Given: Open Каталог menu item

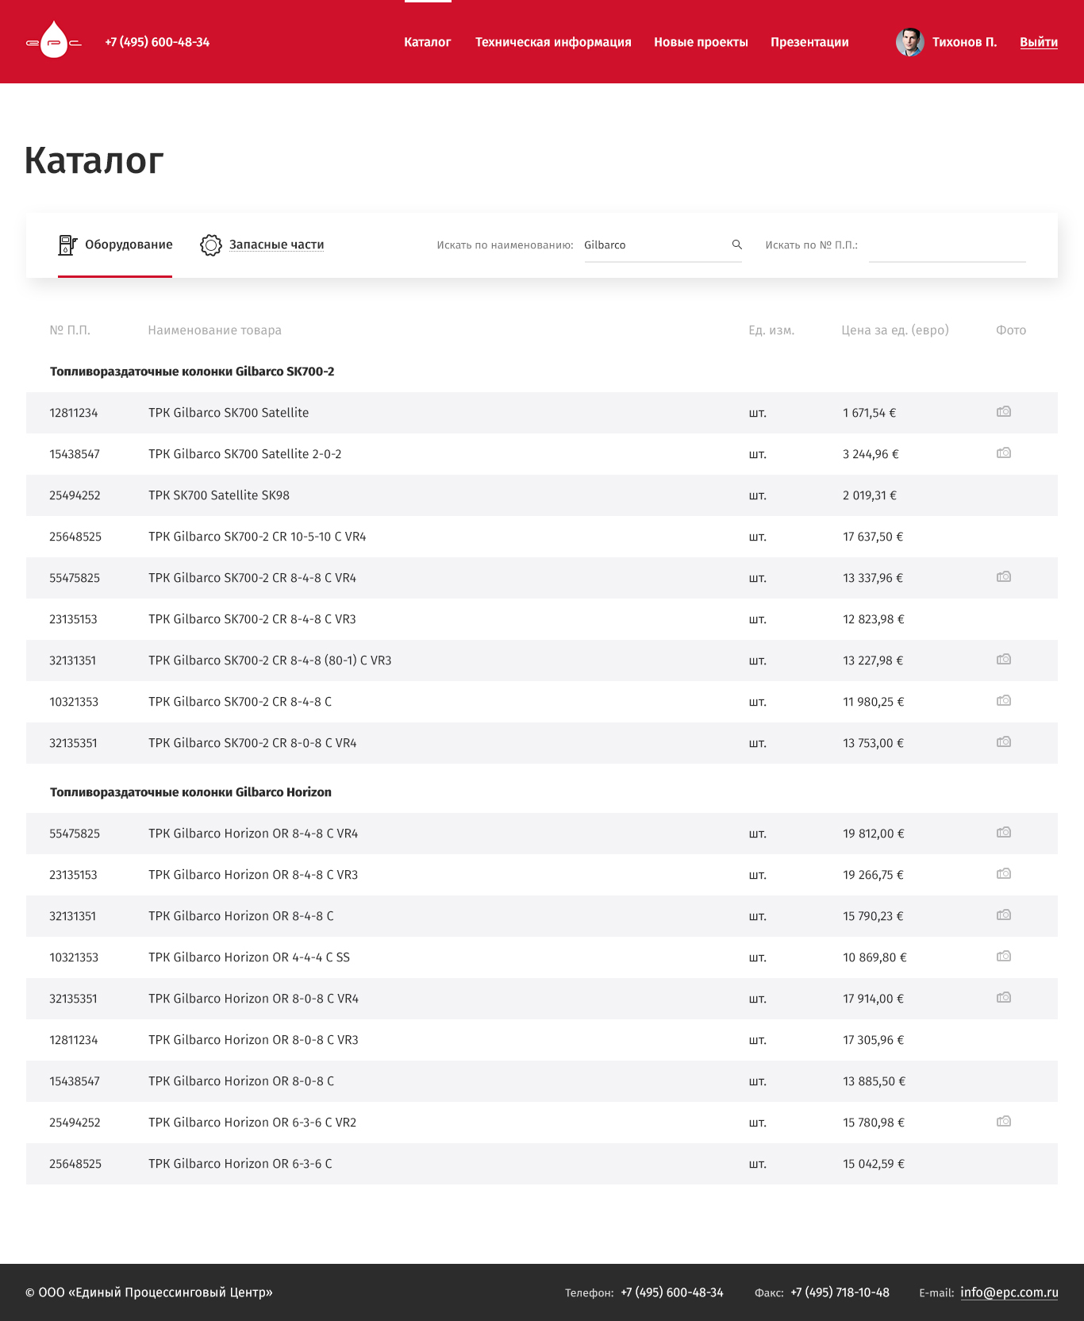Looking at the screenshot, I should pos(427,42).
